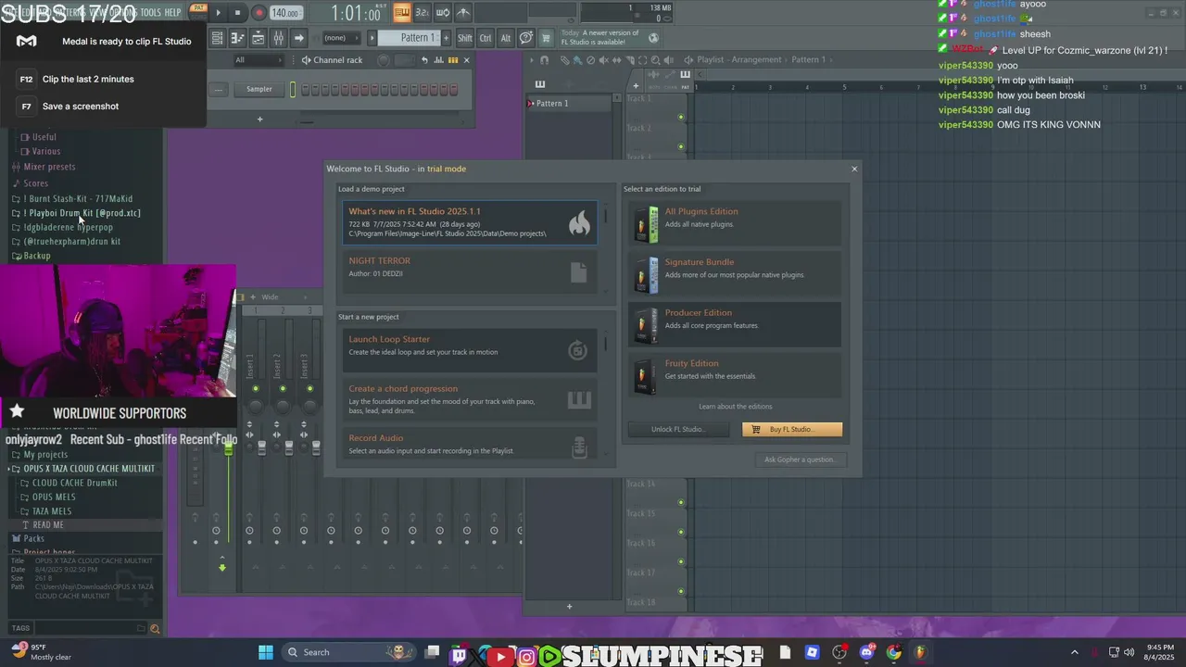Screen dimensions: 1186x667
Task: Stop playback with the Stop button
Action: tap(238, 13)
